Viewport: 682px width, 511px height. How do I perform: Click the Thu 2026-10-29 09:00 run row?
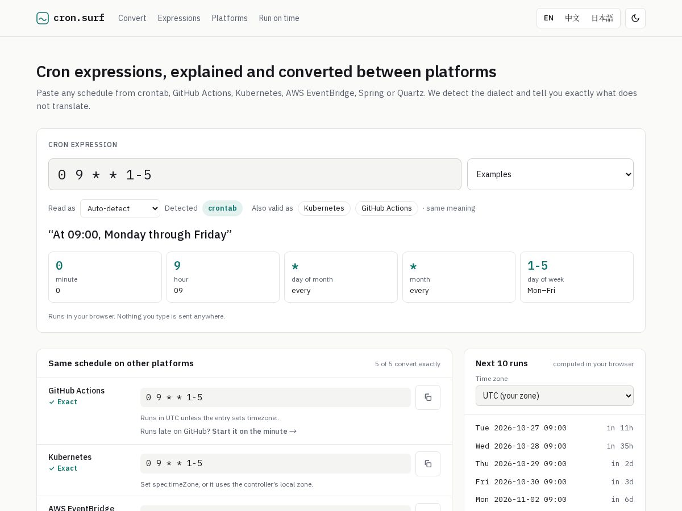click(555, 464)
